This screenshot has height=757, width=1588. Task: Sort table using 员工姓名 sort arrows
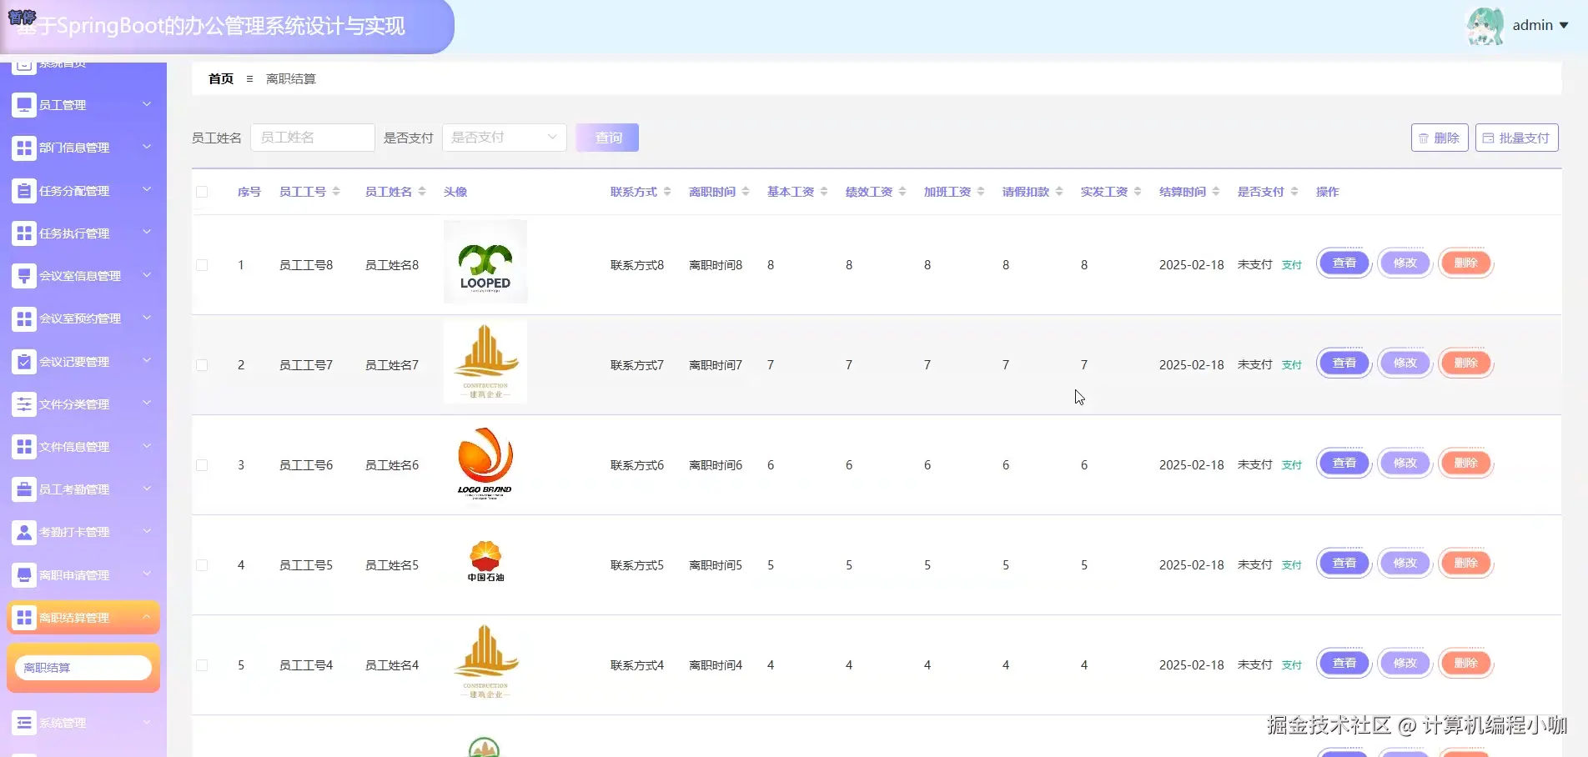[x=422, y=192]
